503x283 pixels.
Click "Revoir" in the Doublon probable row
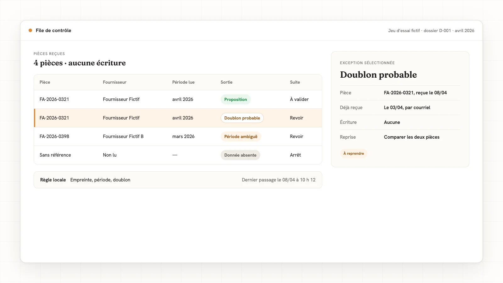[x=297, y=118]
